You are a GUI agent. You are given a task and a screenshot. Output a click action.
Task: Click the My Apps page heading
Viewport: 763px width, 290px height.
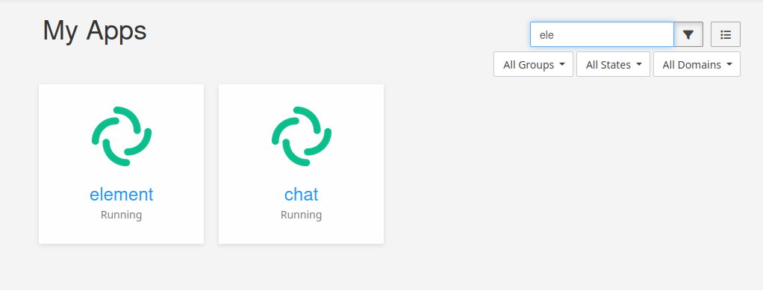click(x=94, y=31)
